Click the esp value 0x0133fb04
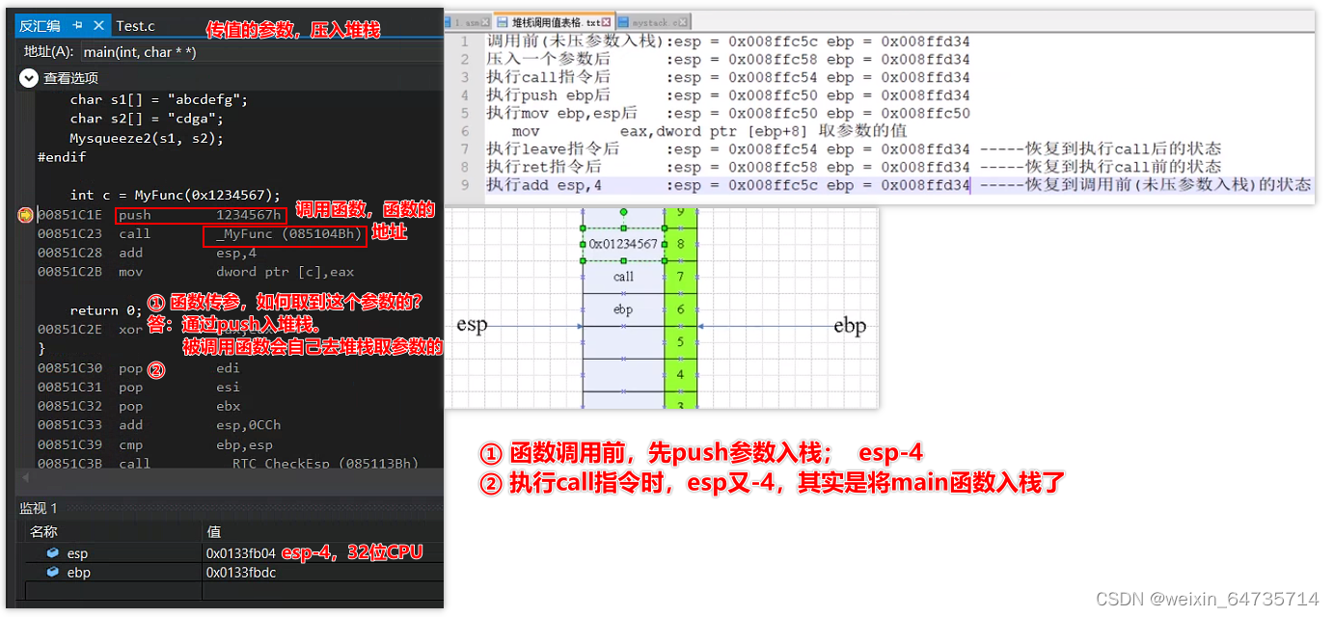Screen dimensions: 1334x617 pos(240,554)
